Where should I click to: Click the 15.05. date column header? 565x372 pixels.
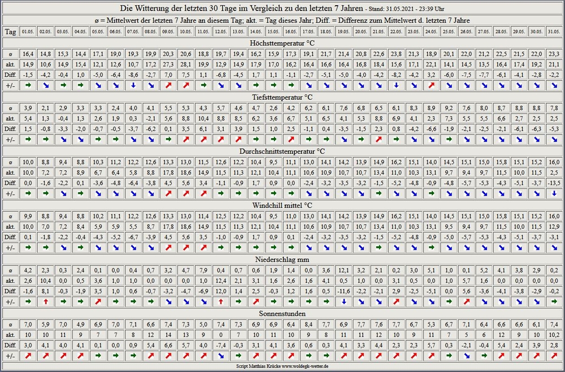coord(273,32)
